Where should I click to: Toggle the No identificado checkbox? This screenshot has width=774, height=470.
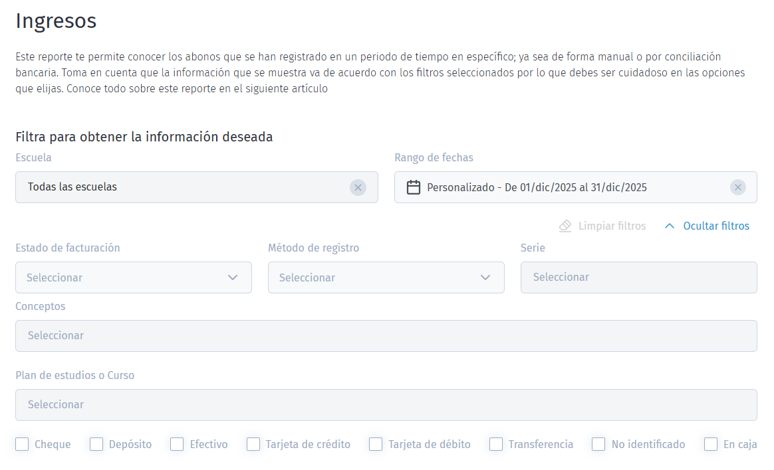tap(598, 443)
